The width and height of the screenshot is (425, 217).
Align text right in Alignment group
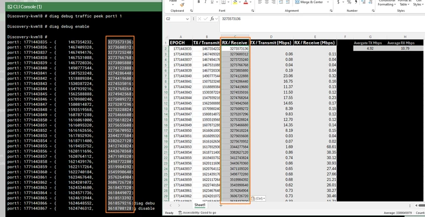(274, 2)
